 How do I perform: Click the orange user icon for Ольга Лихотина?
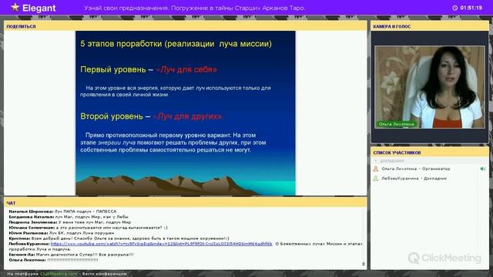tap(375, 169)
